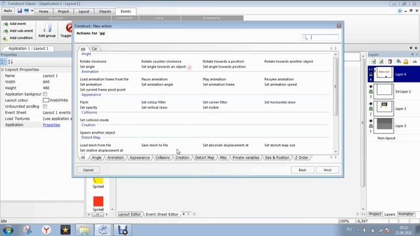The height and width of the screenshot is (236, 420).
Task: Click the Back button in dialog
Action: coord(303,170)
